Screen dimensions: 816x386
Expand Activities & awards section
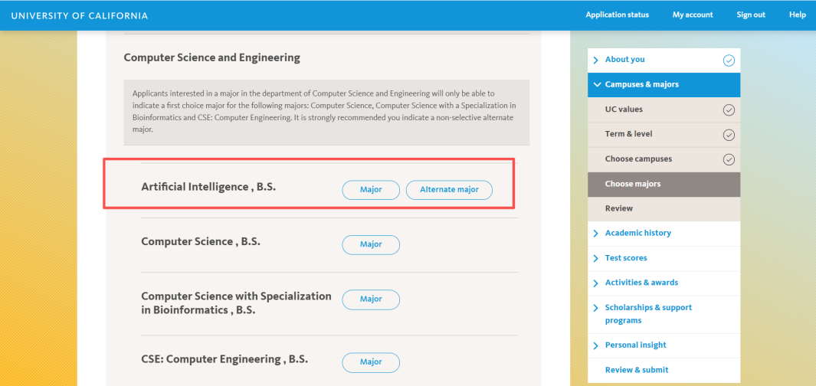(x=595, y=283)
